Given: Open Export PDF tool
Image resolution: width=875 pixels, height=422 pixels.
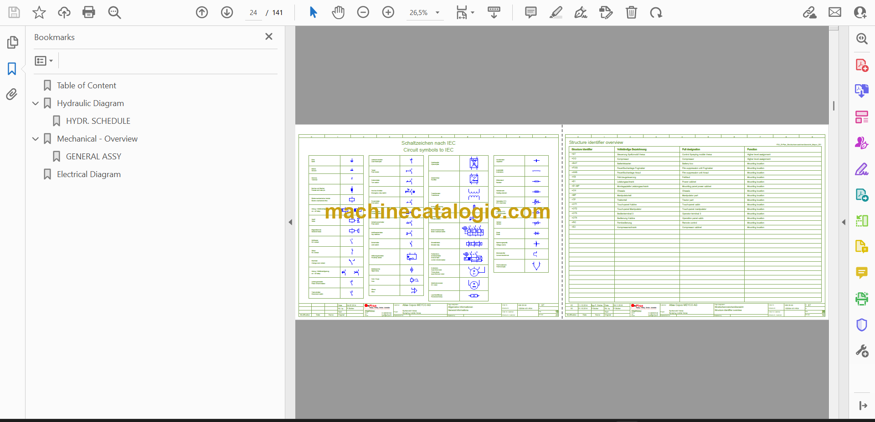Looking at the screenshot, I should (x=862, y=91).
